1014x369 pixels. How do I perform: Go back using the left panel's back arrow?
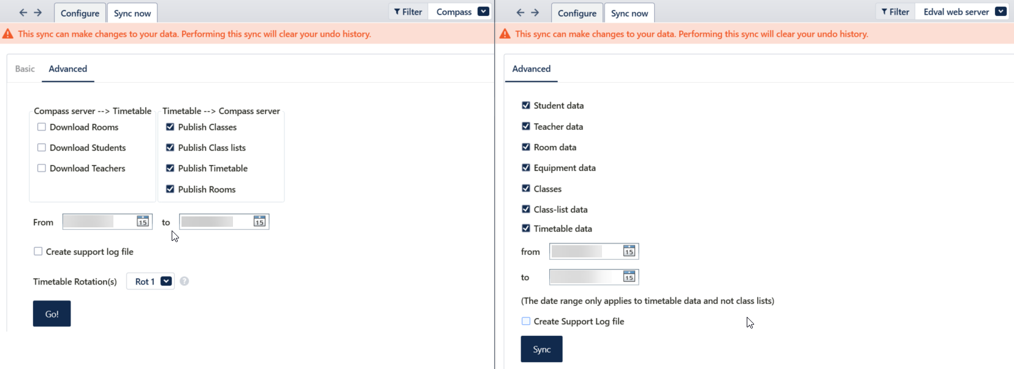click(23, 12)
